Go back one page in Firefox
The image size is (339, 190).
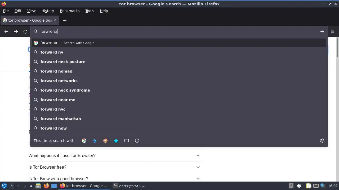6,31
